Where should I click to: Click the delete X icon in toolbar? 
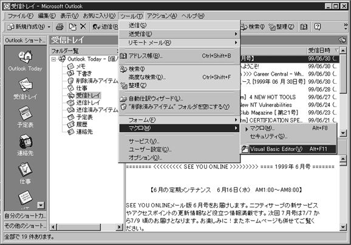coord(83,27)
